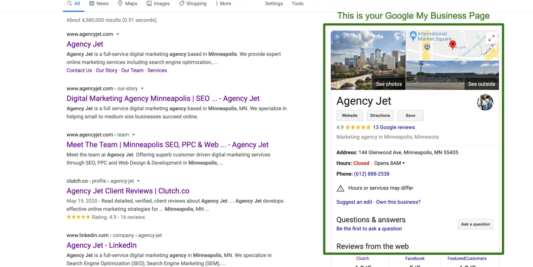This screenshot has width=533, height=267.
Task: Click the See outside street view thumbnail
Action: point(452,75)
